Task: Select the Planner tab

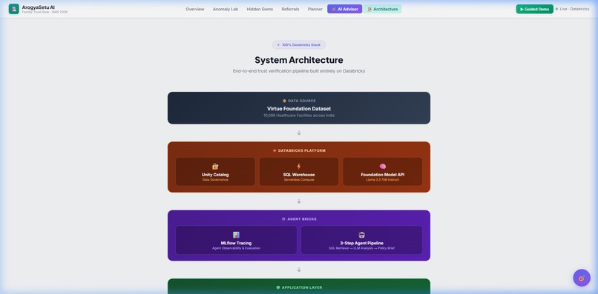Action: pyautogui.click(x=315, y=9)
